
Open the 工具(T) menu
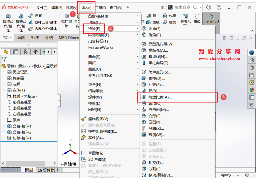click(100, 8)
